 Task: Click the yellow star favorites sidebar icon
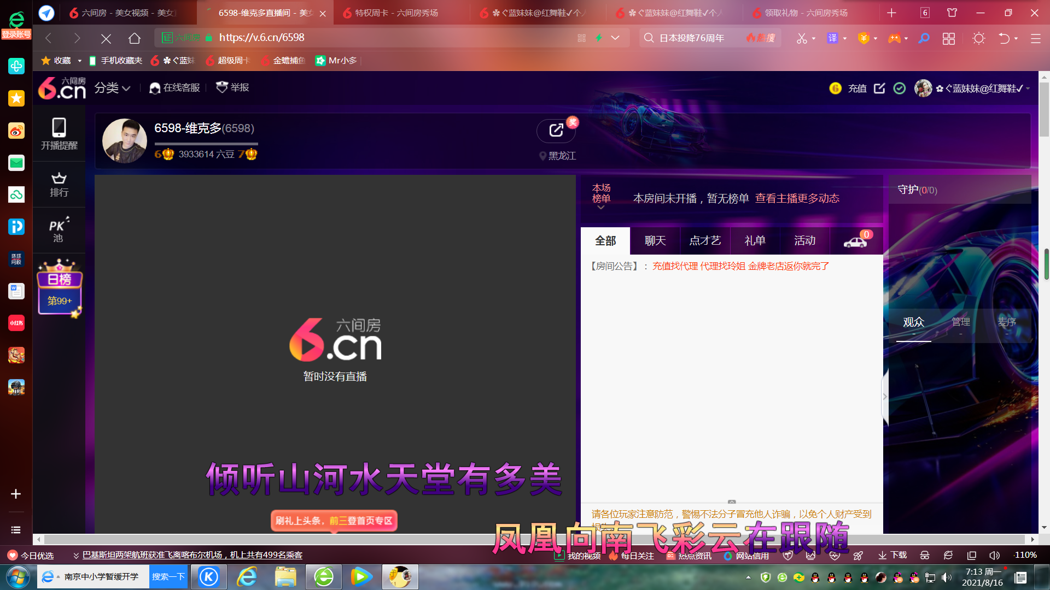[x=16, y=98]
